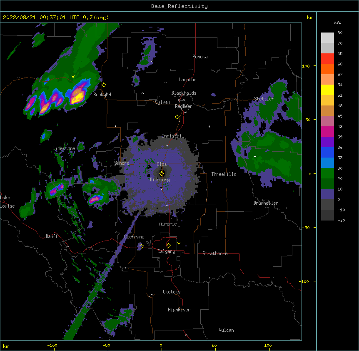Image resolution: width=359 pixels, height=351 pixels.
Task: Click the RedDeer city label
Action: (183, 106)
